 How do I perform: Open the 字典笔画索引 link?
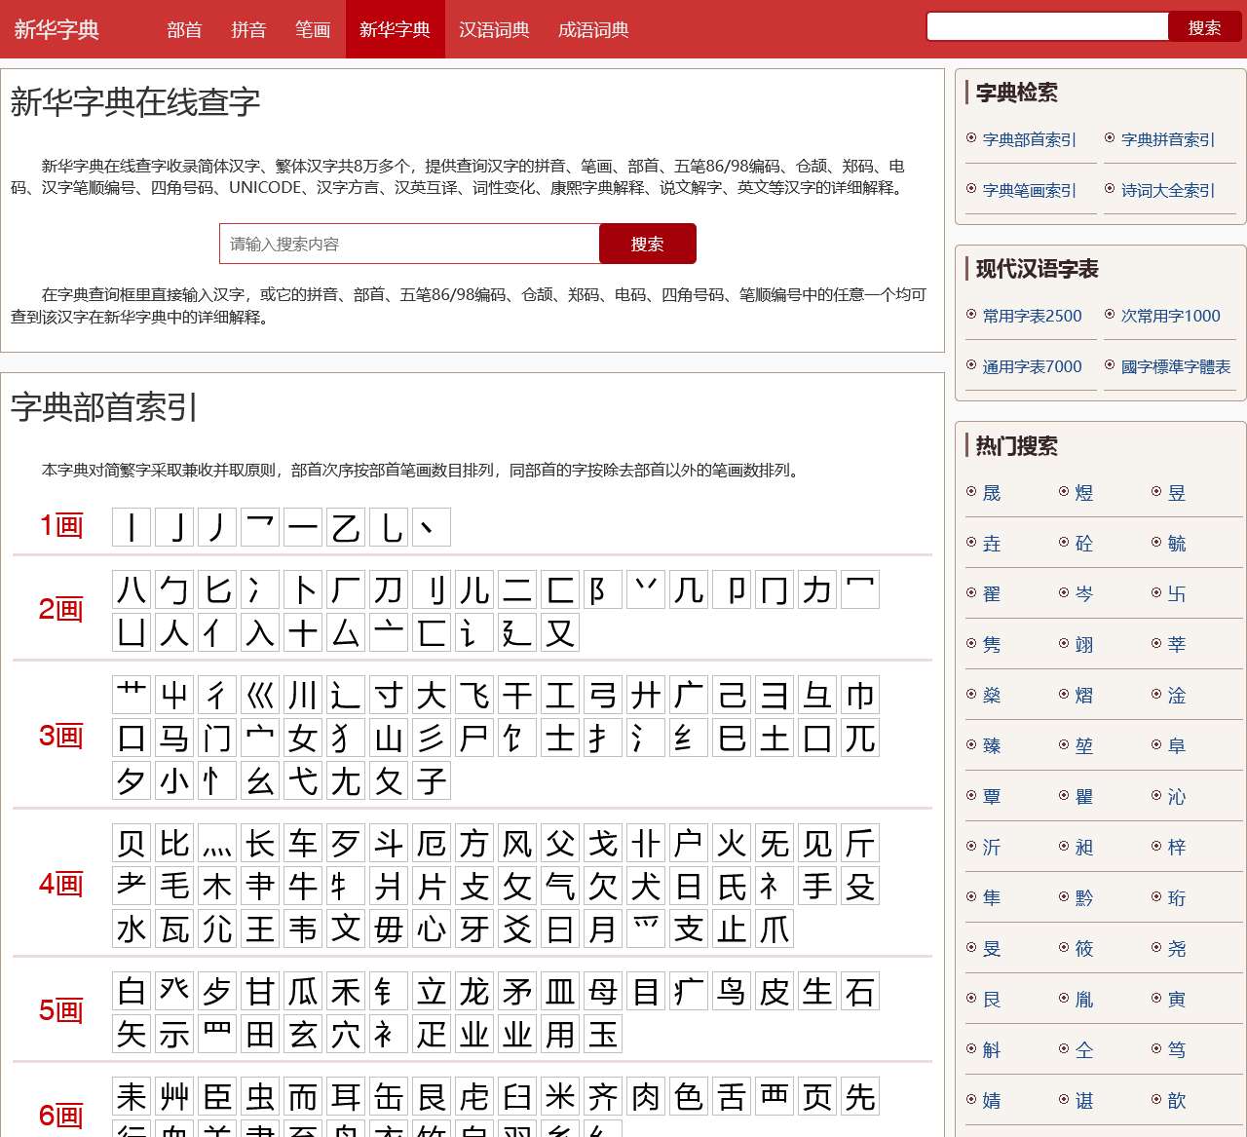click(x=1030, y=190)
